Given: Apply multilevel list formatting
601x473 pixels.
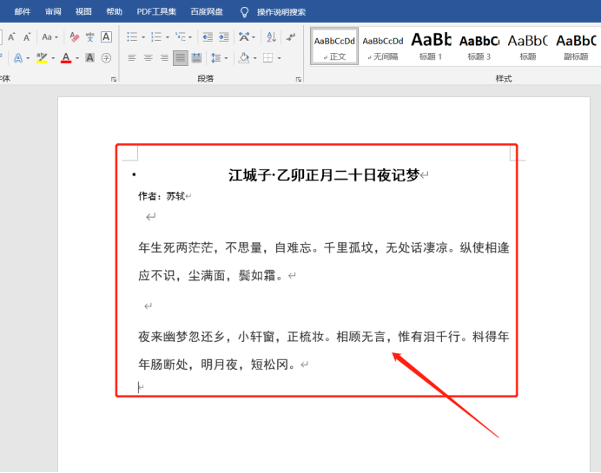Looking at the screenshot, I should click(180, 36).
